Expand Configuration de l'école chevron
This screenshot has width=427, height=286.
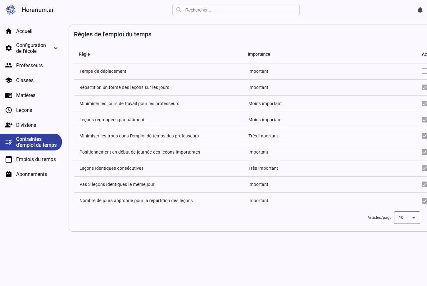(x=56, y=48)
